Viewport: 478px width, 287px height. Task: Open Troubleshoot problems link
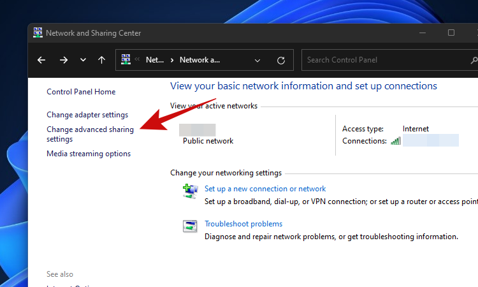[243, 224]
